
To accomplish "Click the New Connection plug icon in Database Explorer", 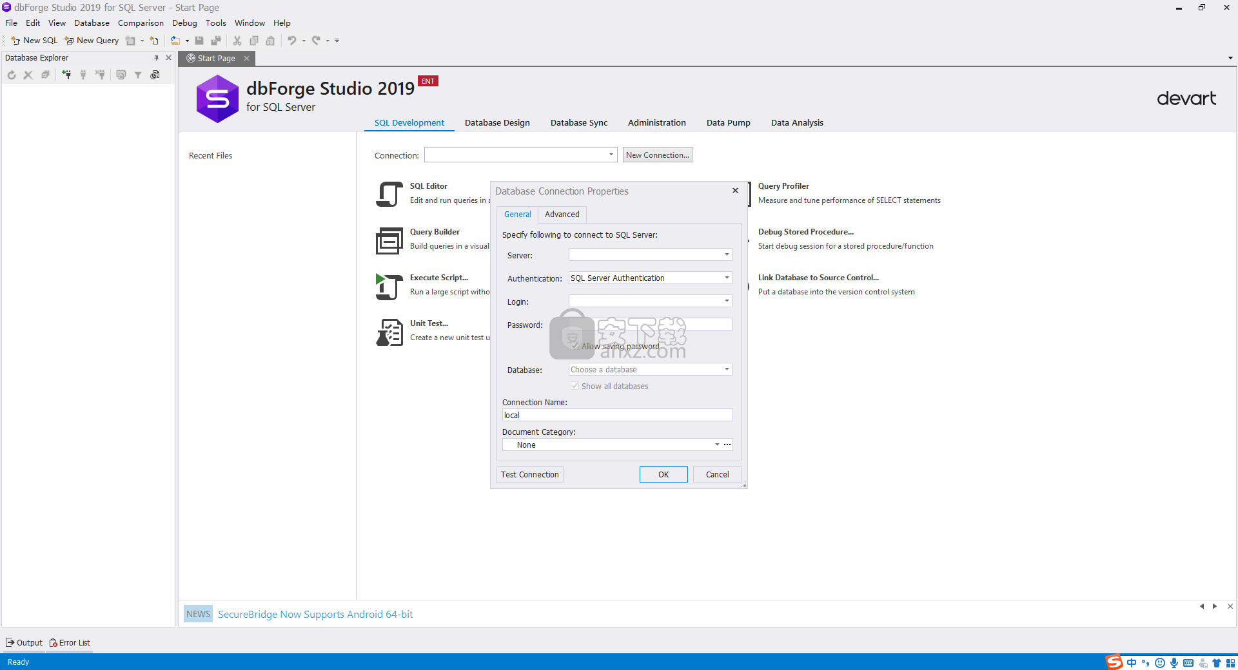I will [x=66, y=75].
